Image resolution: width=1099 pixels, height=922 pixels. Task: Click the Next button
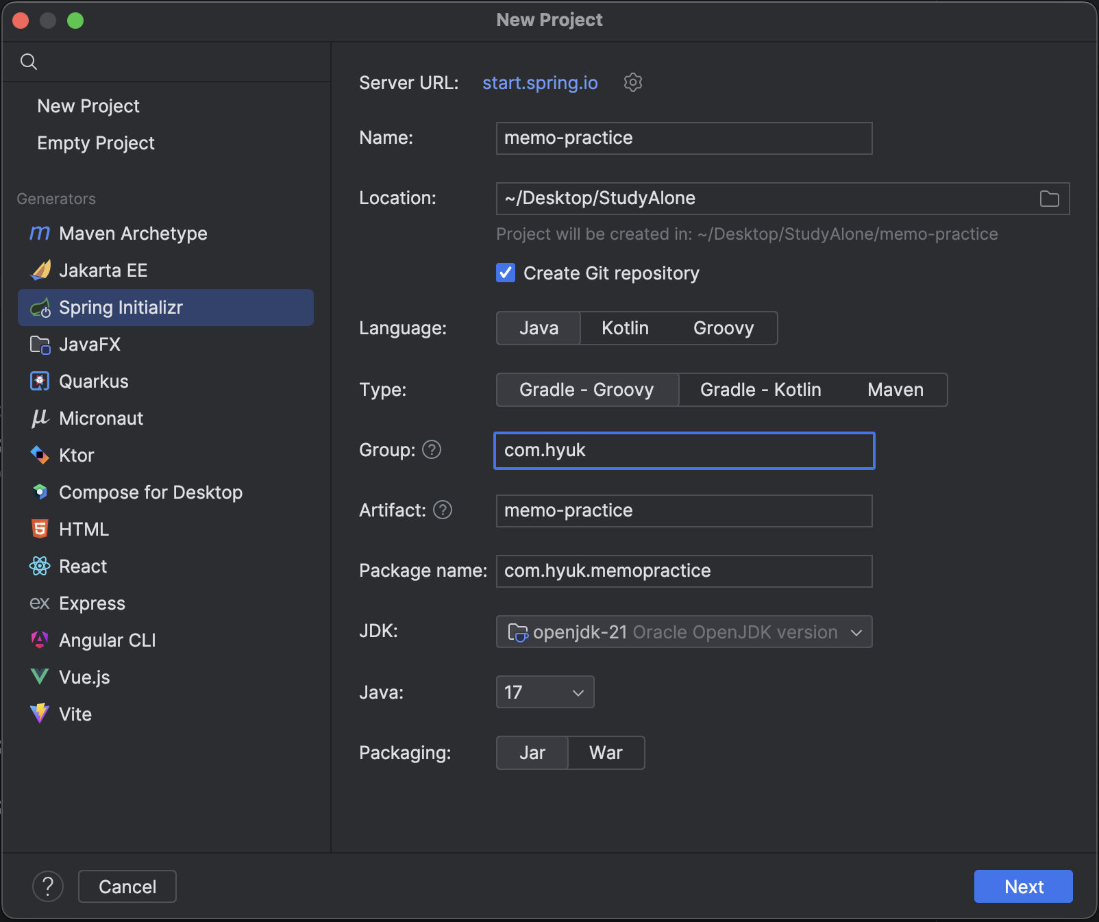click(1023, 886)
